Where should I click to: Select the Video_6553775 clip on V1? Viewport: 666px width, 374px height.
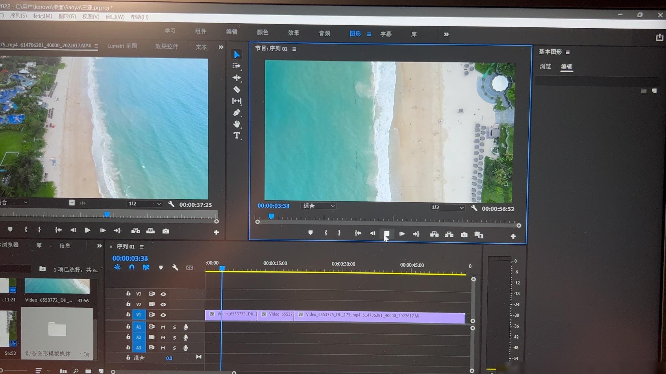pos(380,317)
